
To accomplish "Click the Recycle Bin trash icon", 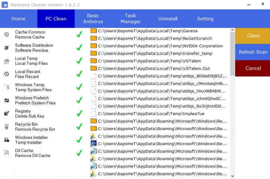I will coord(6,127).
